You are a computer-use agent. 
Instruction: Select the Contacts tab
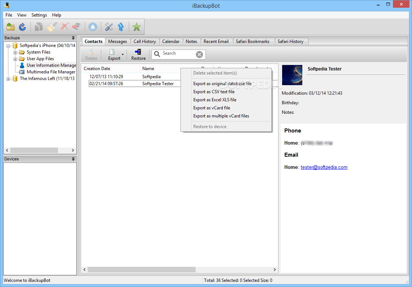point(94,41)
